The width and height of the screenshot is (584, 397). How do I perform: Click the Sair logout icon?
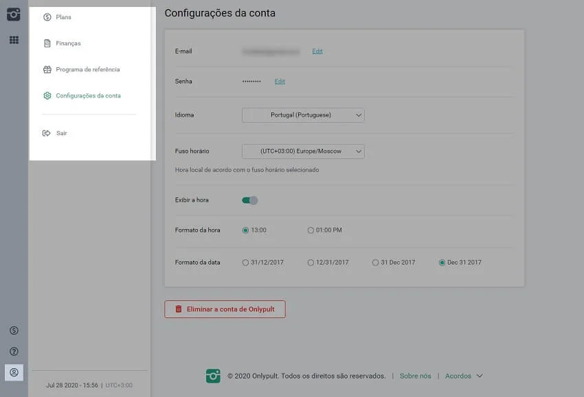pyautogui.click(x=47, y=133)
